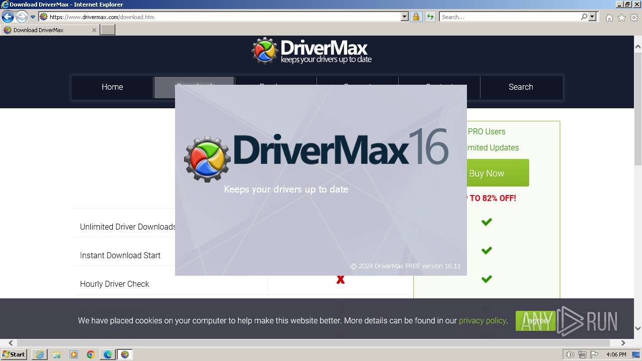Click the IE forward arrow button
Image resolution: width=642 pixels, height=361 pixels.
tap(22, 17)
